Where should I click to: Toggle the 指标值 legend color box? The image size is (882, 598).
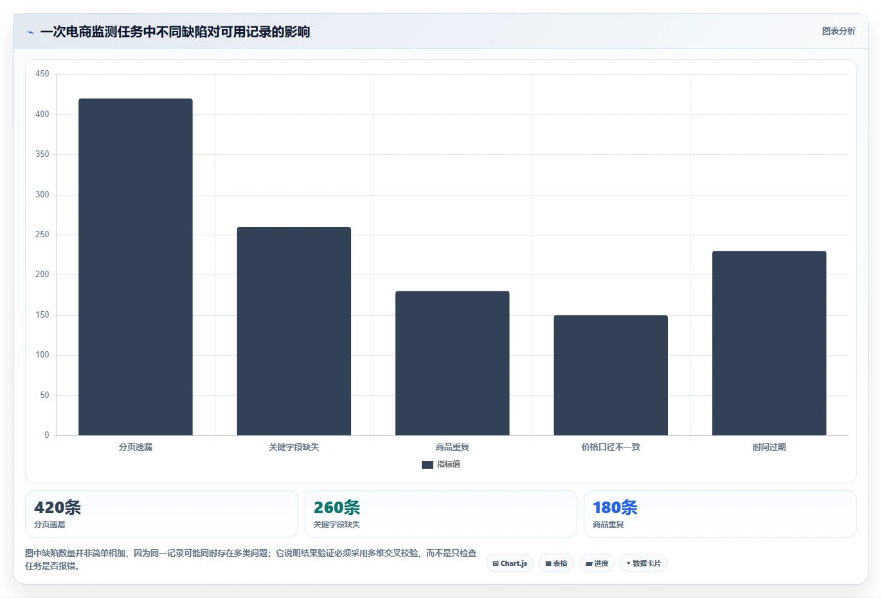pos(427,465)
